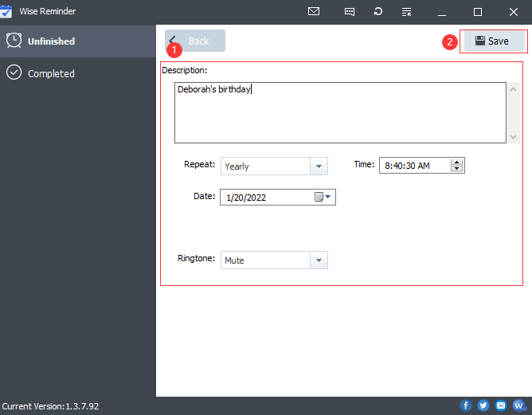Click the Time field 8:40:30 AM
This screenshot has width=532, height=415.
[x=422, y=165]
